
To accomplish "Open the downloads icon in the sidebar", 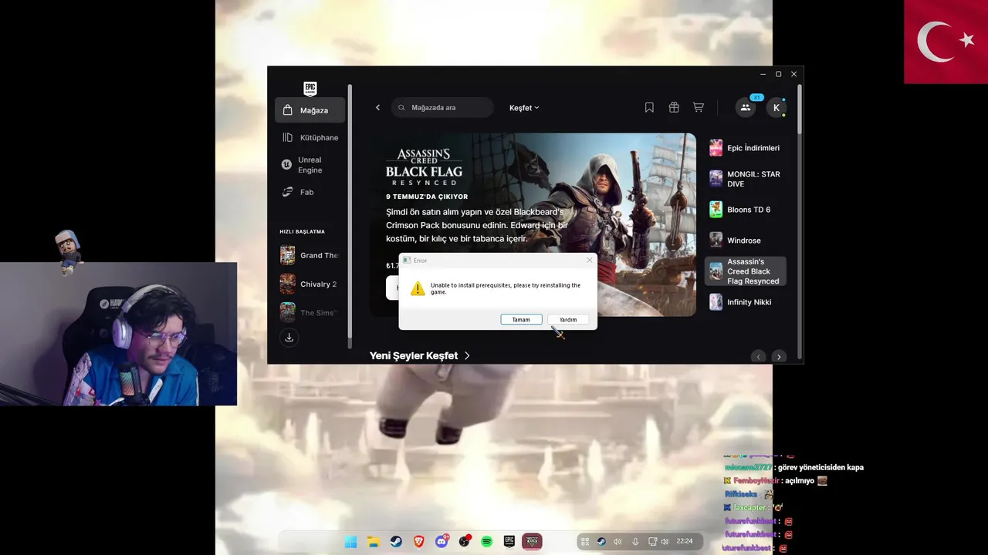I will click(289, 338).
